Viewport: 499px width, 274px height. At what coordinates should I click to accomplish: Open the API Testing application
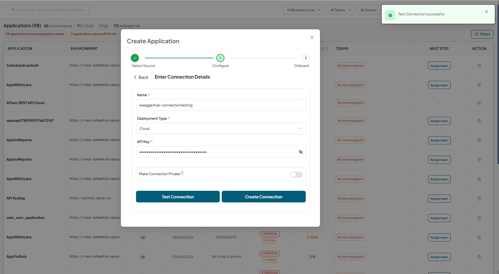tap(16, 198)
